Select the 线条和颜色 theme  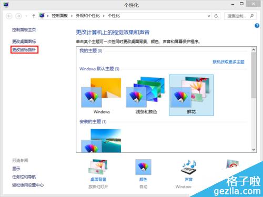tap(146, 96)
